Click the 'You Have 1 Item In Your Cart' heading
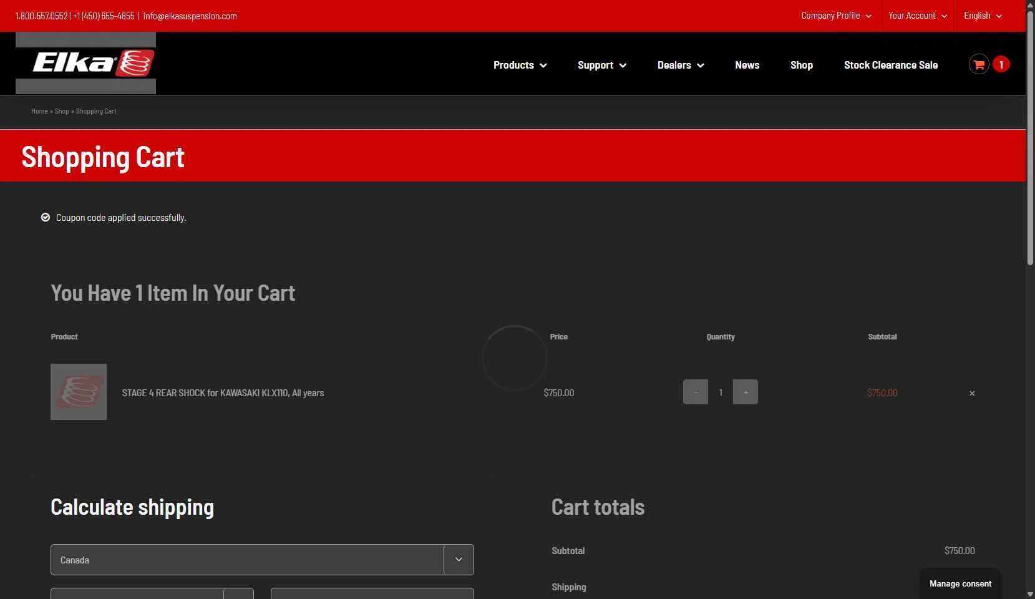 (173, 293)
